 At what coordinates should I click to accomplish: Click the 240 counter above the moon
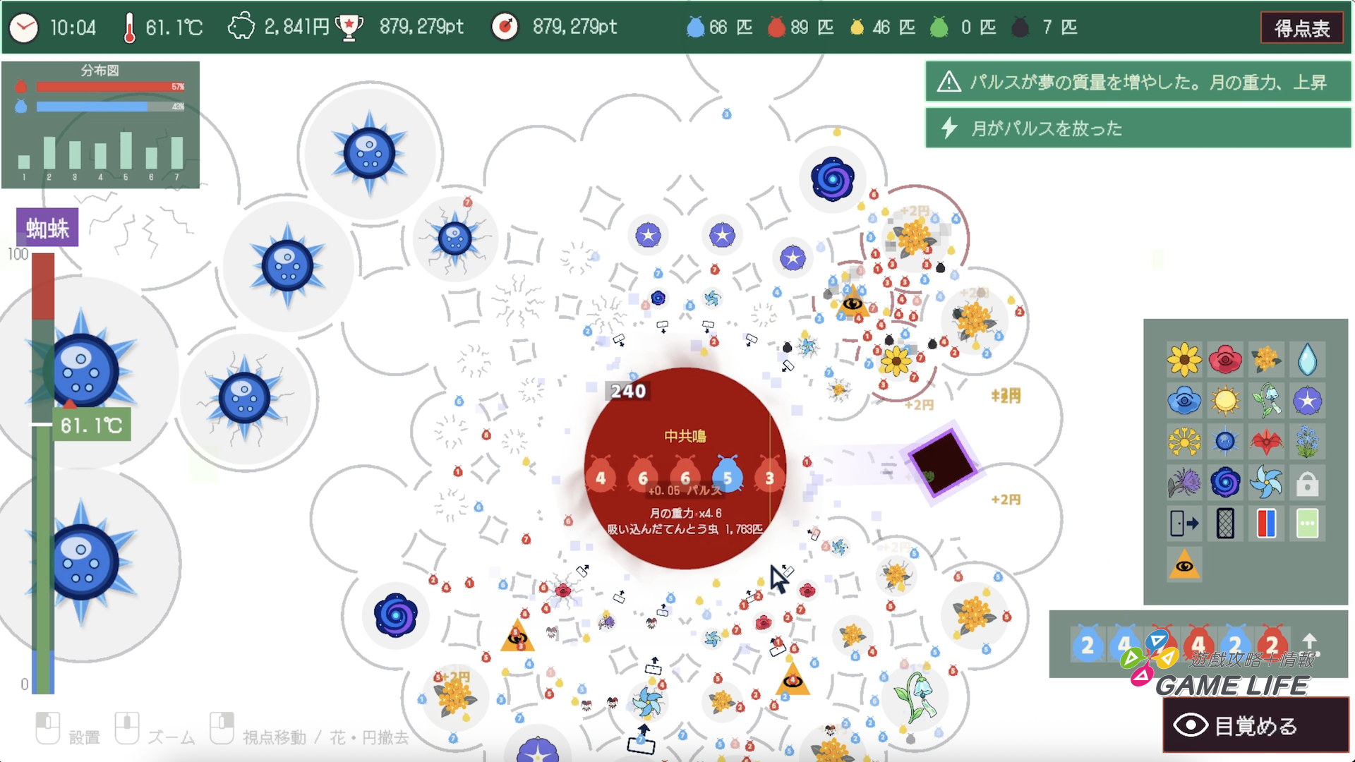click(x=628, y=391)
